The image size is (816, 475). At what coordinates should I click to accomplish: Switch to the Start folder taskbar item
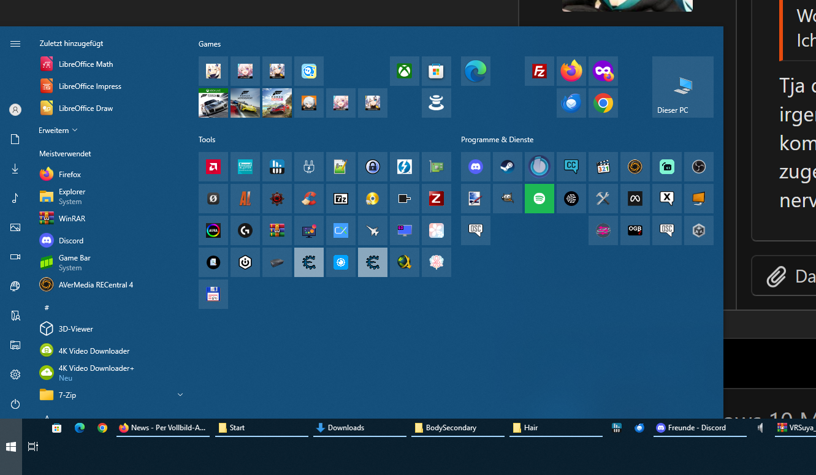coord(261,428)
